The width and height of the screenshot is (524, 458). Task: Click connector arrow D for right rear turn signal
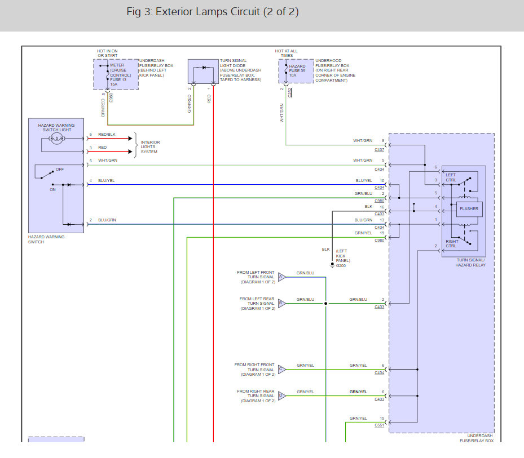281,396
